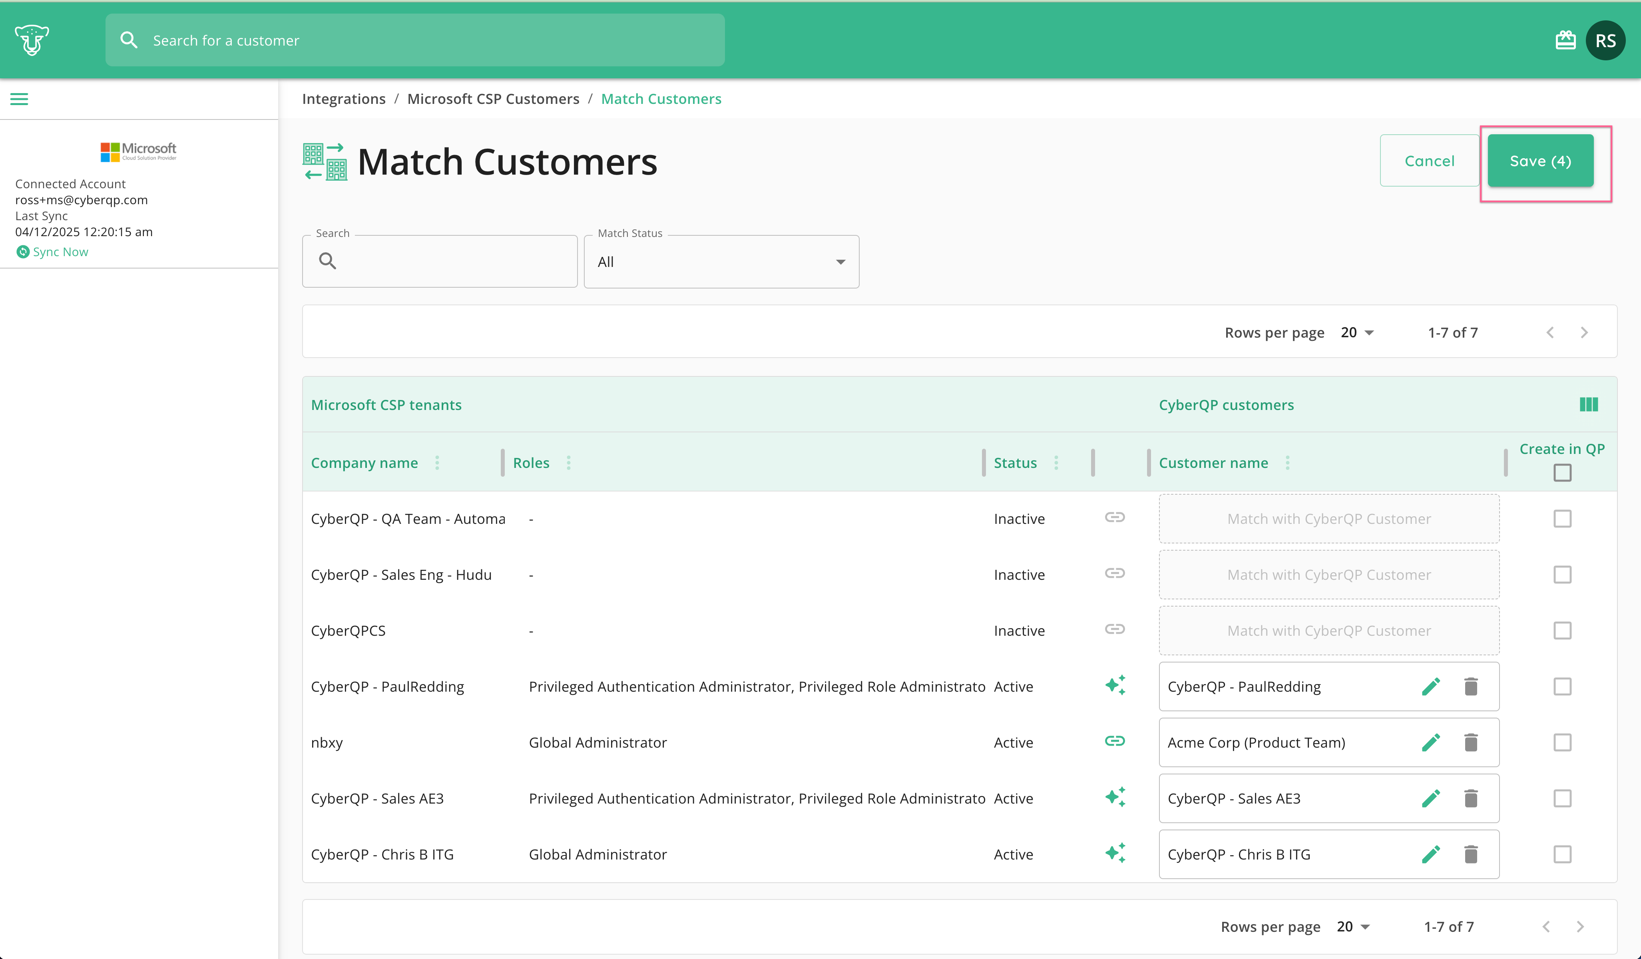Open the column chooser icon in table header
Image resolution: width=1641 pixels, height=959 pixels.
pos(1589,404)
